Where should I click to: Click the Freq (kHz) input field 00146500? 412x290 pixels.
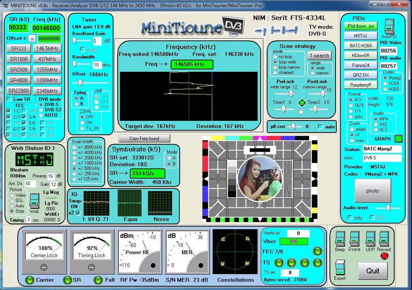[47, 28]
